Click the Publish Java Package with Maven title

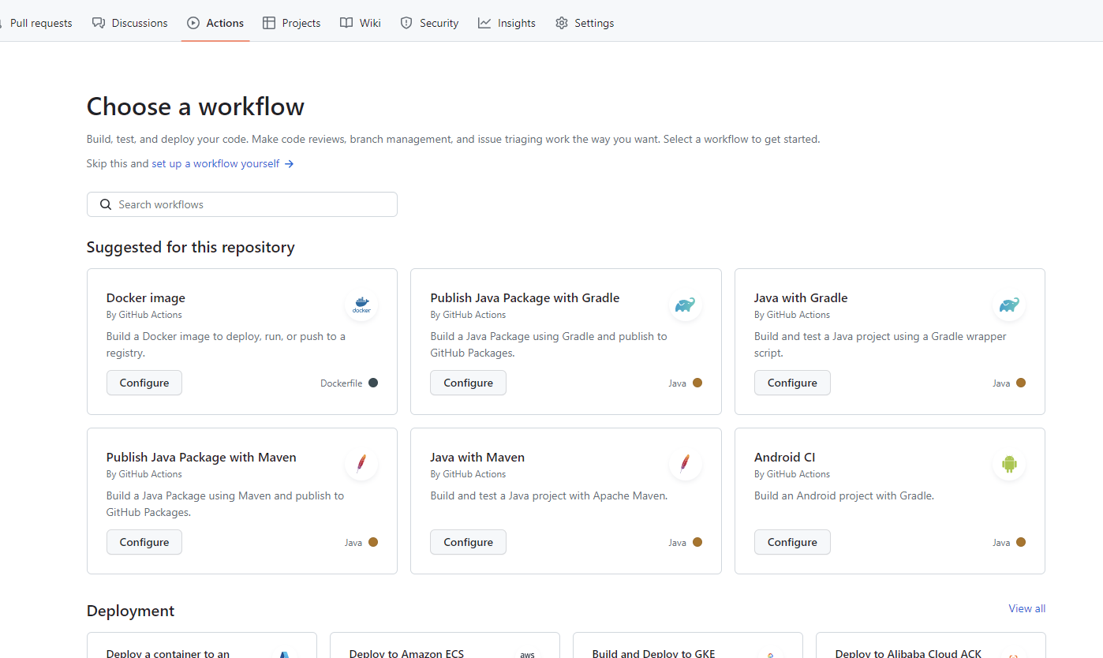tap(201, 457)
